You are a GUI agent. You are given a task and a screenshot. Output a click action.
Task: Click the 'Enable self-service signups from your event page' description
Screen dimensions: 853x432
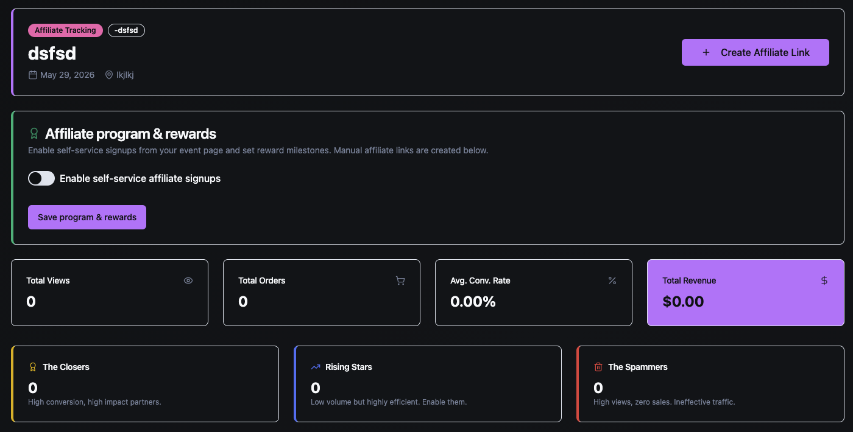(258, 150)
